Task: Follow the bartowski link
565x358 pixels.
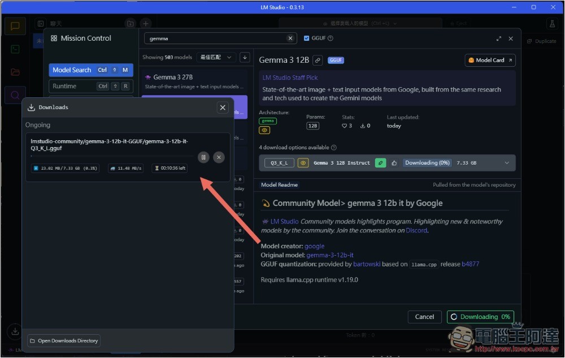Action: pos(368,264)
